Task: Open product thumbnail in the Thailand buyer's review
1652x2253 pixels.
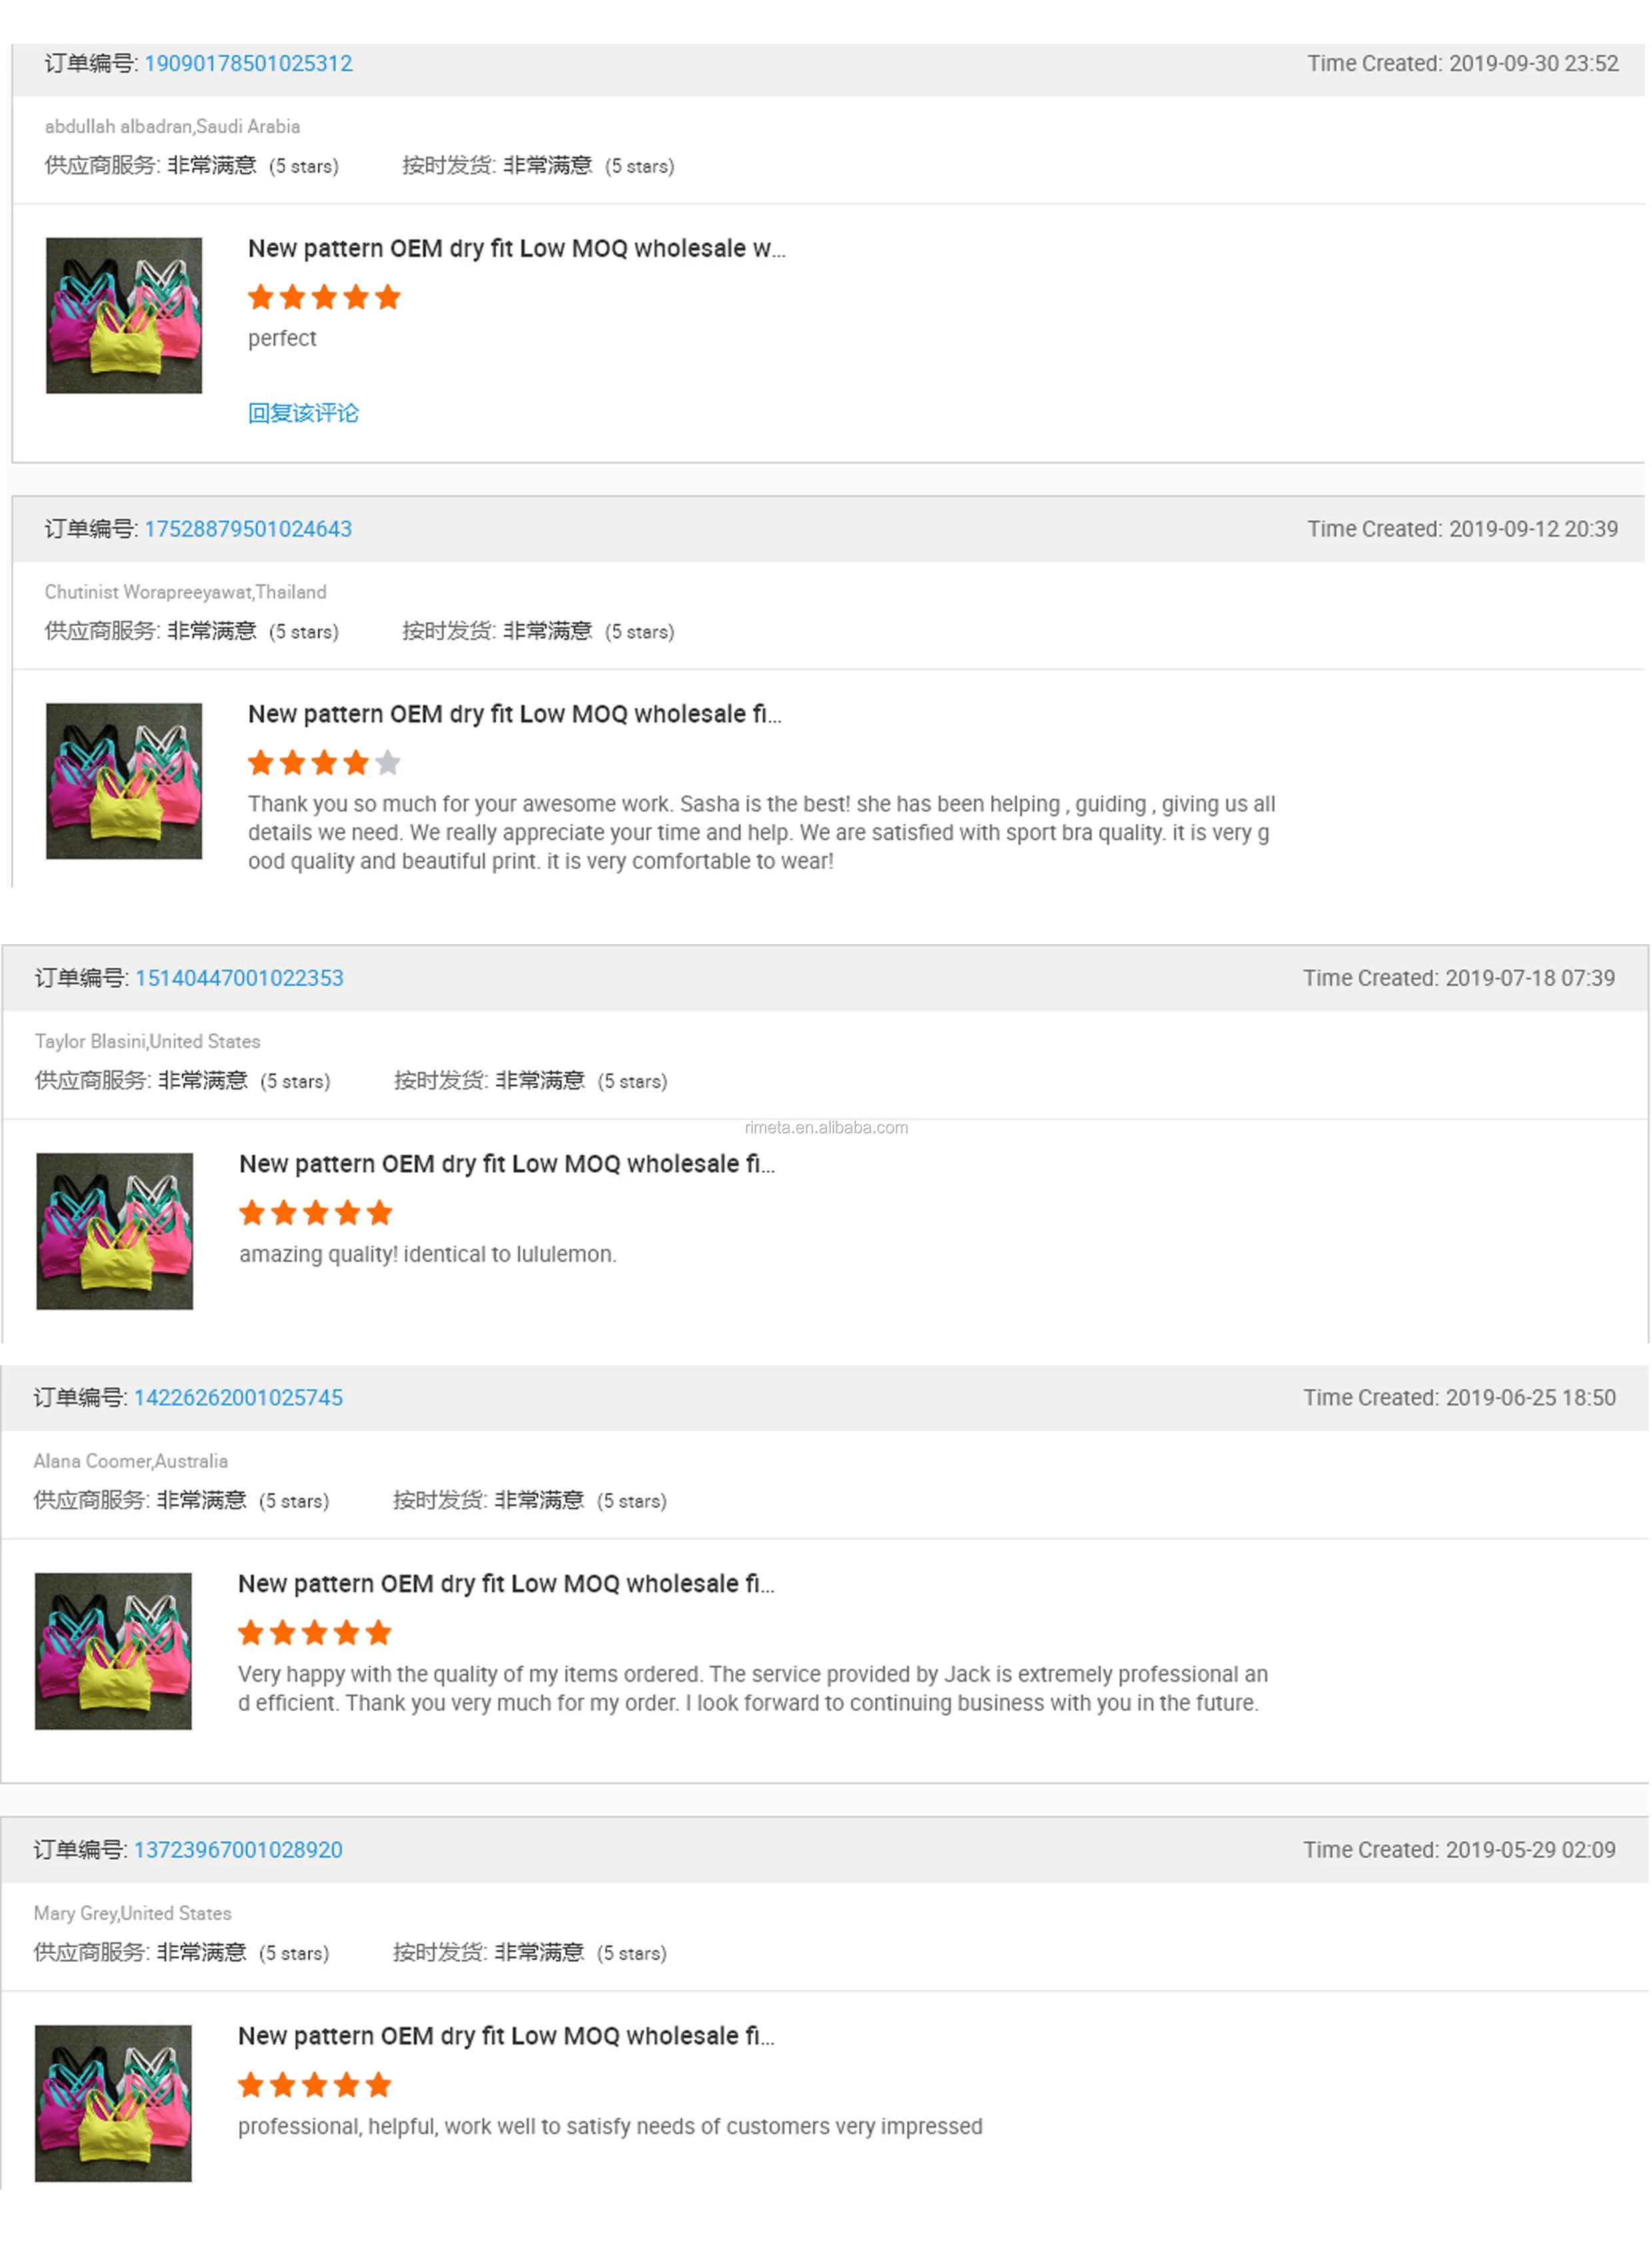Action: 124,780
